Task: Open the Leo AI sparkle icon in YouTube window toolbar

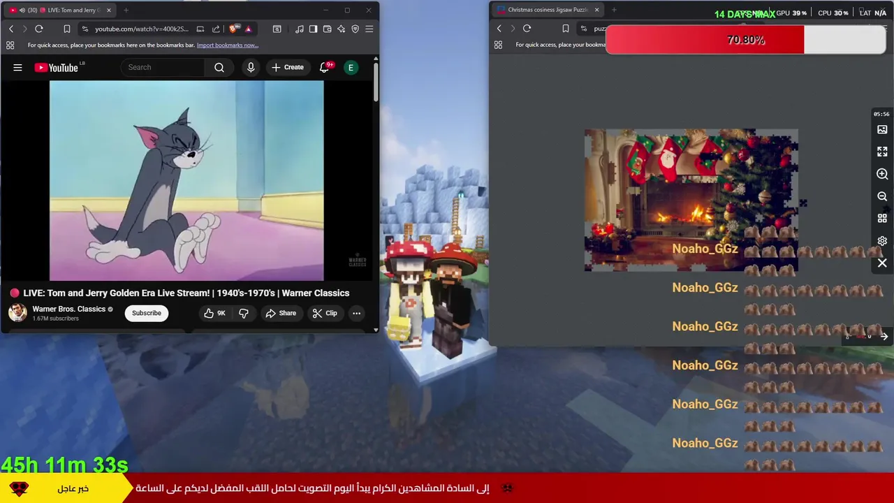Action: pyautogui.click(x=341, y=29)
